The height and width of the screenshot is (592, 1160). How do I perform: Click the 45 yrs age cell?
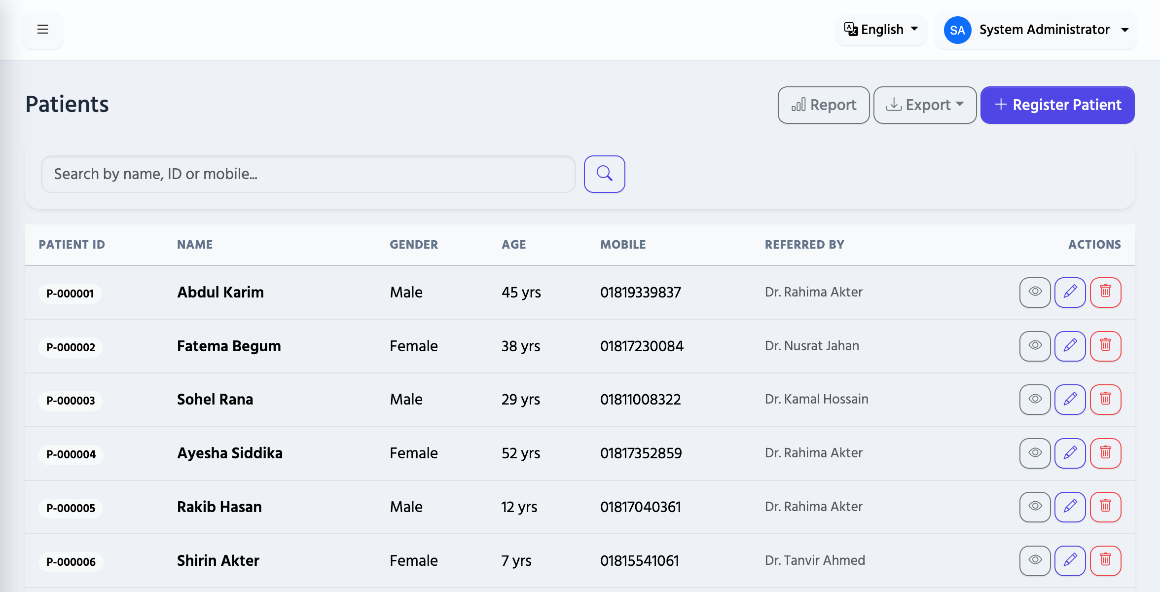521,293
